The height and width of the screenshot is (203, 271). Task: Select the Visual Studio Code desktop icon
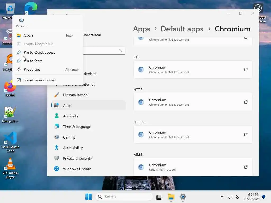(10, 142)
